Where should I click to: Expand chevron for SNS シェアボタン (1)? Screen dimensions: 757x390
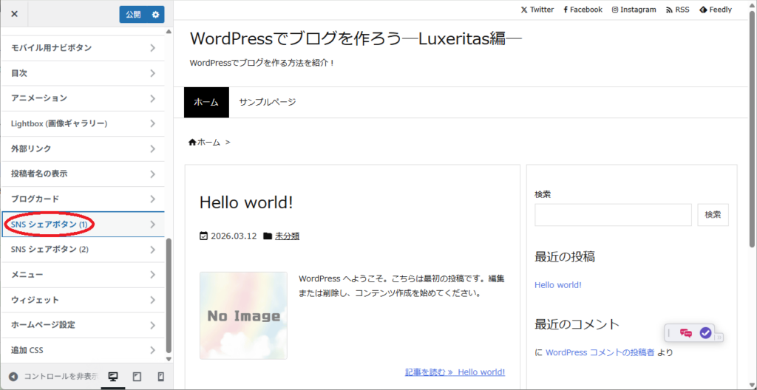(152, 224)
